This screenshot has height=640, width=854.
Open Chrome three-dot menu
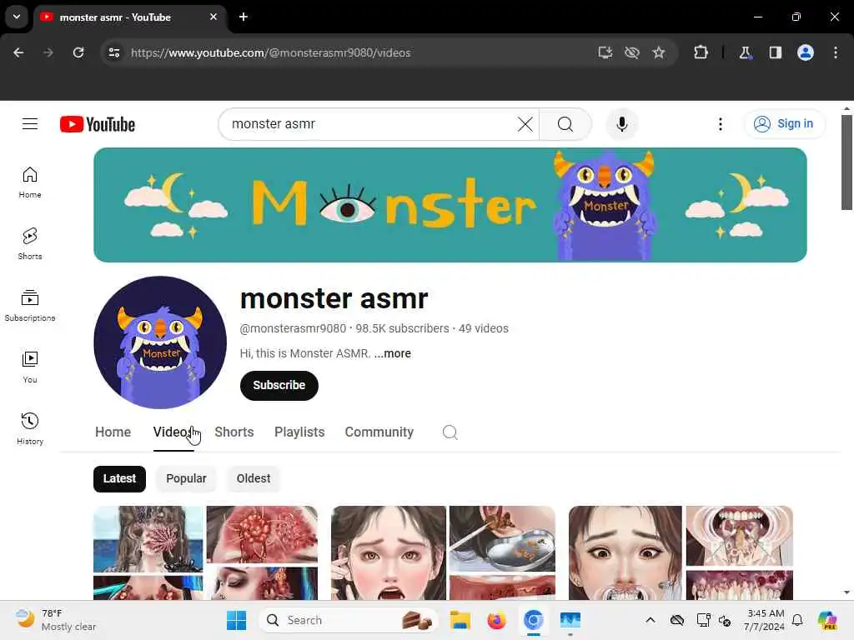click(836, 52)
